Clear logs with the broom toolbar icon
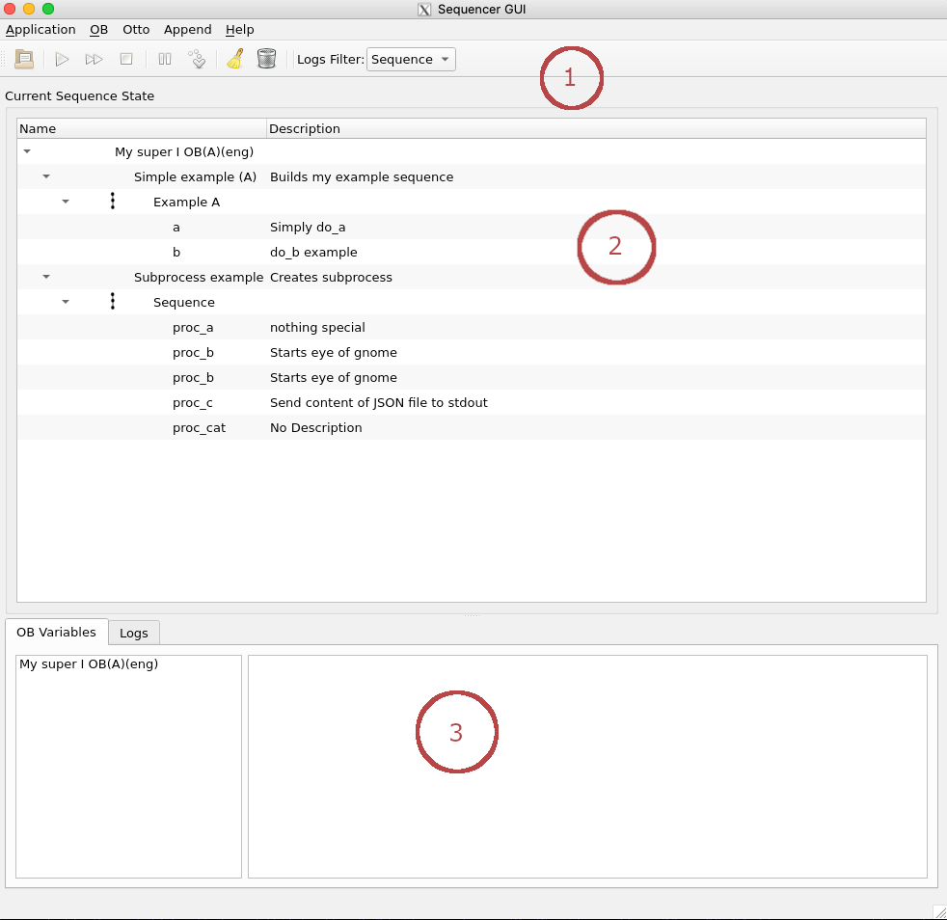 point(234,59)
